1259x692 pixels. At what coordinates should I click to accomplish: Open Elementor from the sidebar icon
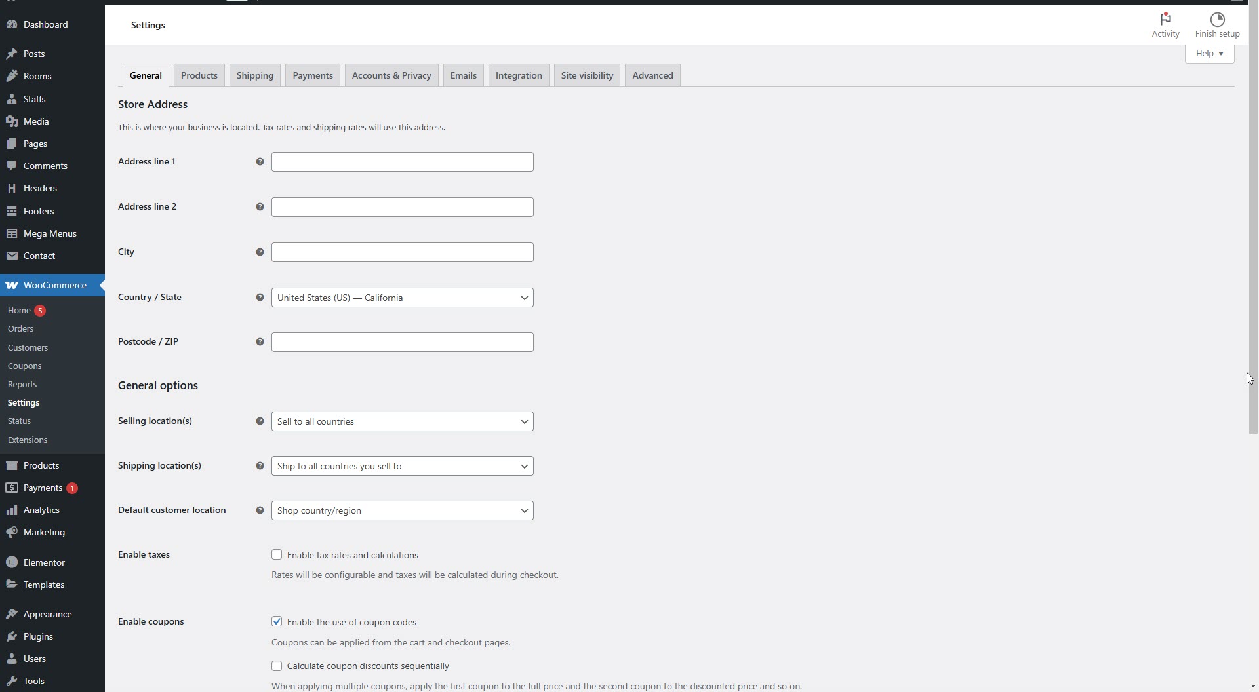tap(12, 562)
